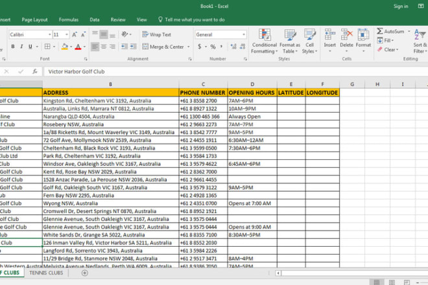
Task: Click the Delete cells icon
Action: tap(347, 34)
